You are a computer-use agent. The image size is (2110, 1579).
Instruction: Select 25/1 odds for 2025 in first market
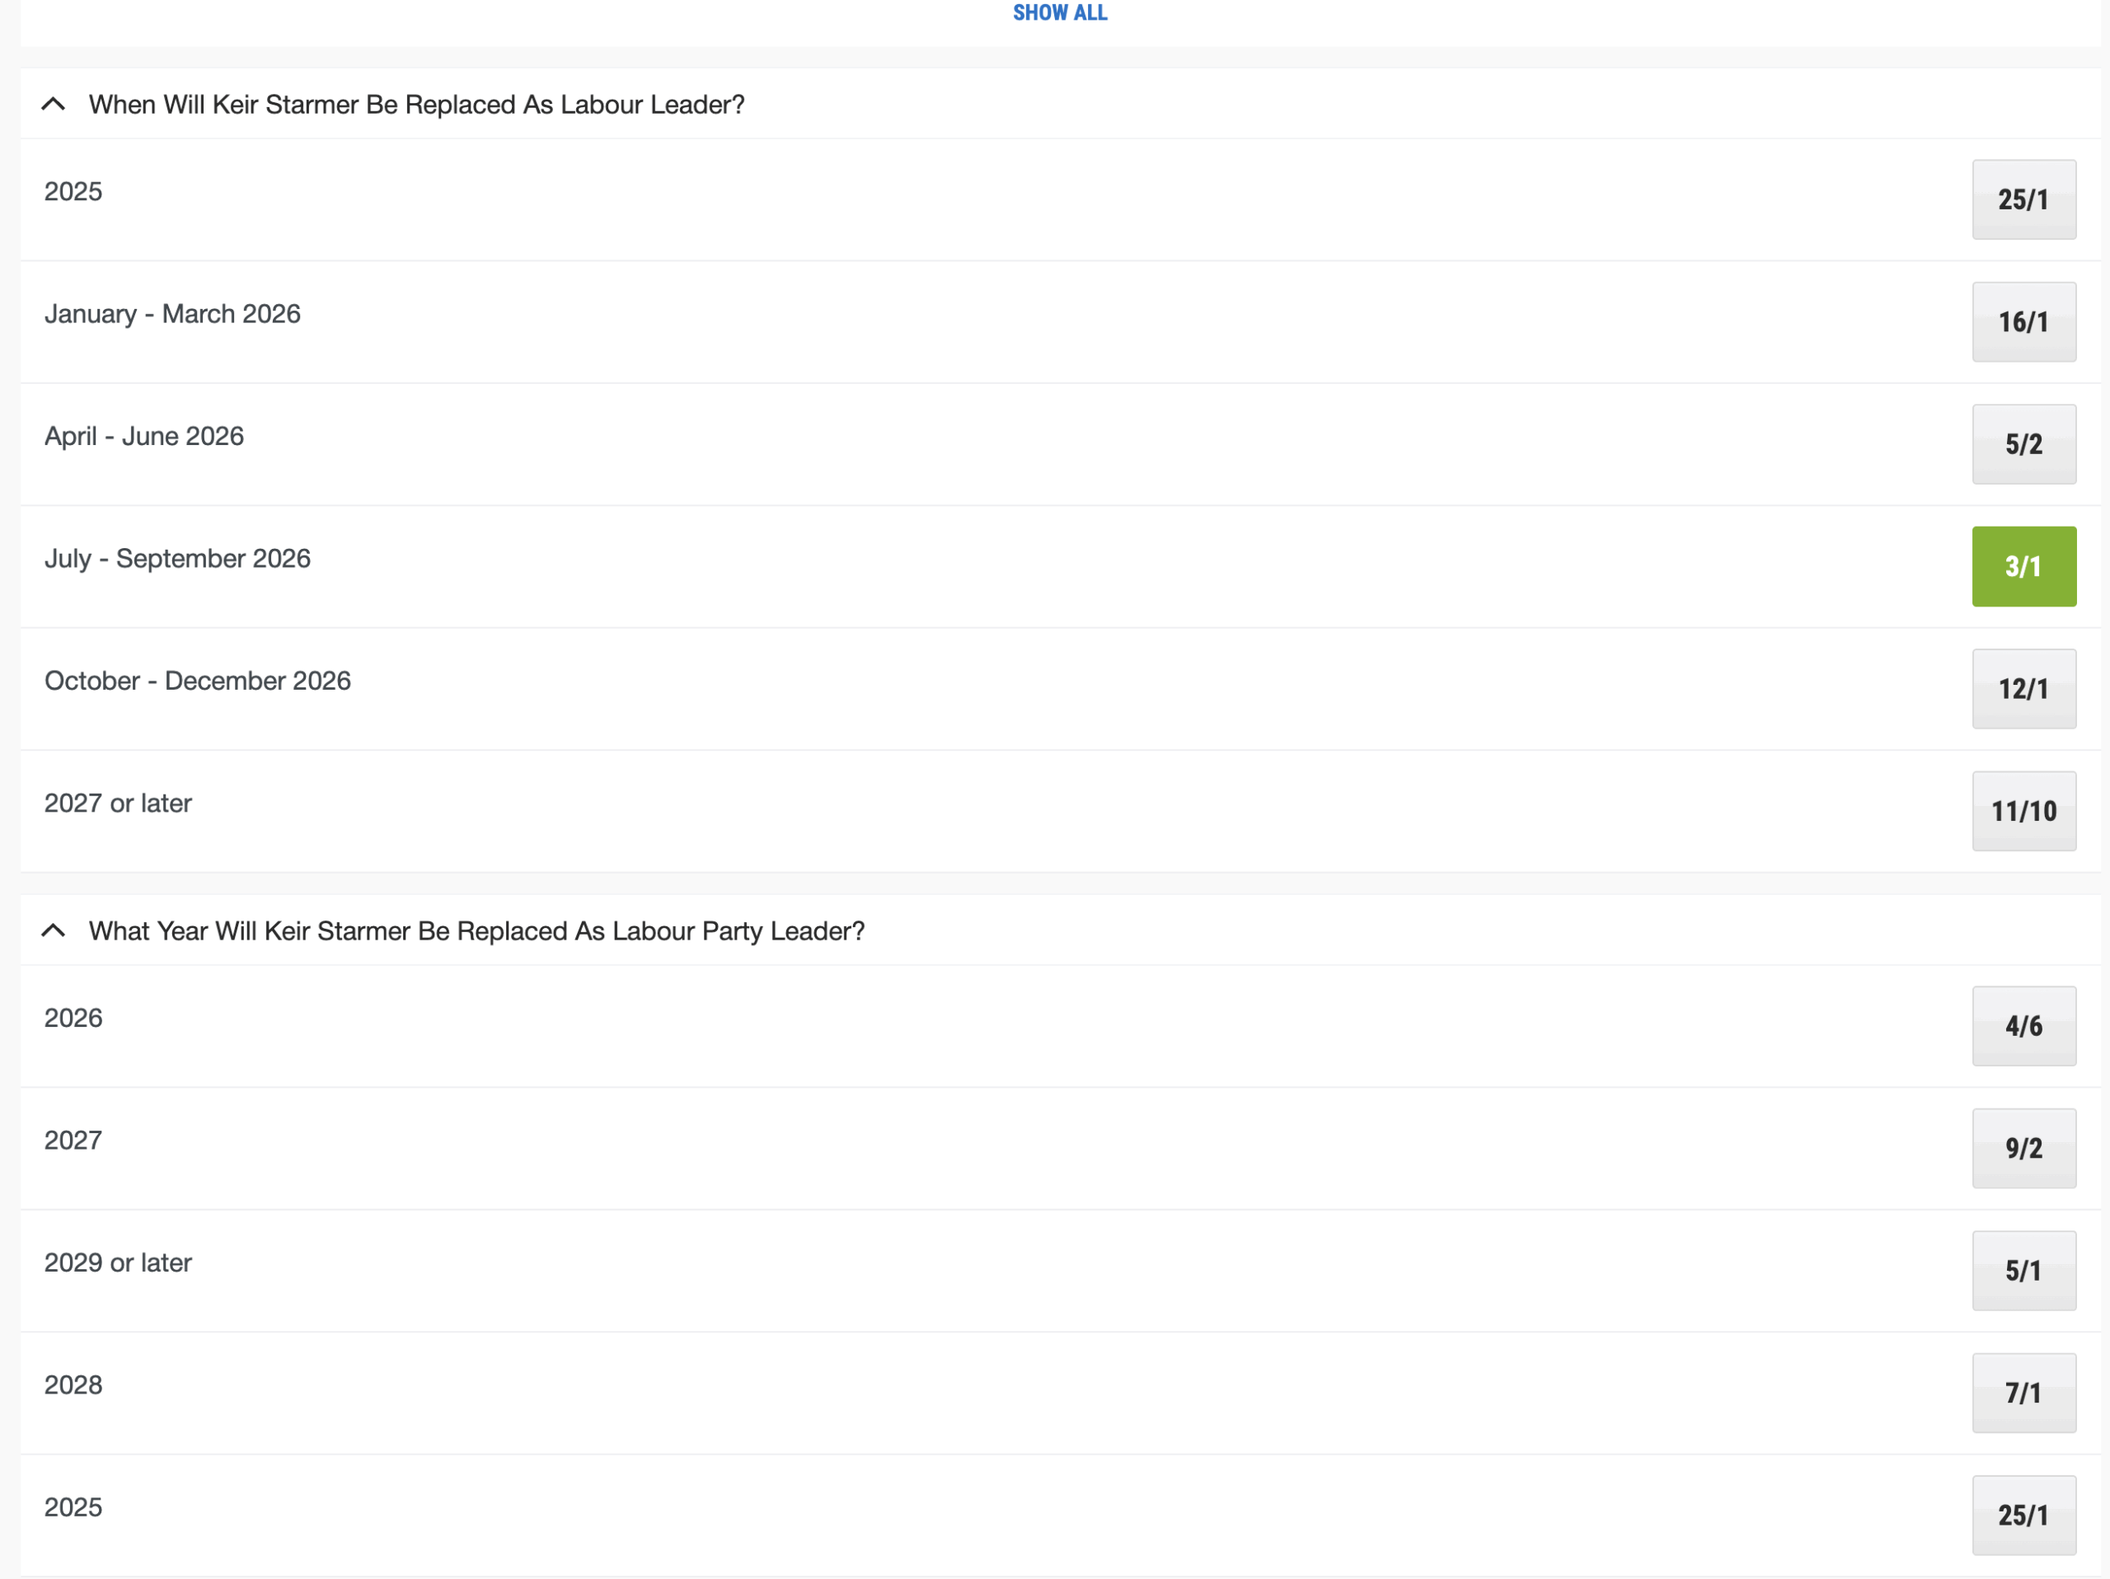pyautogui.click(x=2023, y=199)
